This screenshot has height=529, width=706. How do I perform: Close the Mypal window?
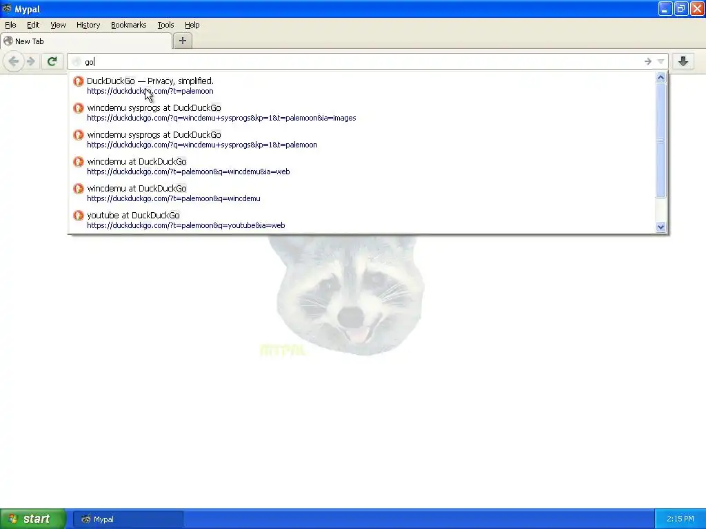696,8
